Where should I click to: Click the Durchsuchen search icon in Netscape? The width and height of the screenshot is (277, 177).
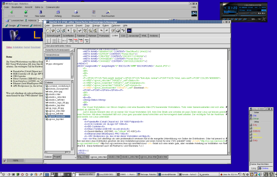click(x=108, y=13)
